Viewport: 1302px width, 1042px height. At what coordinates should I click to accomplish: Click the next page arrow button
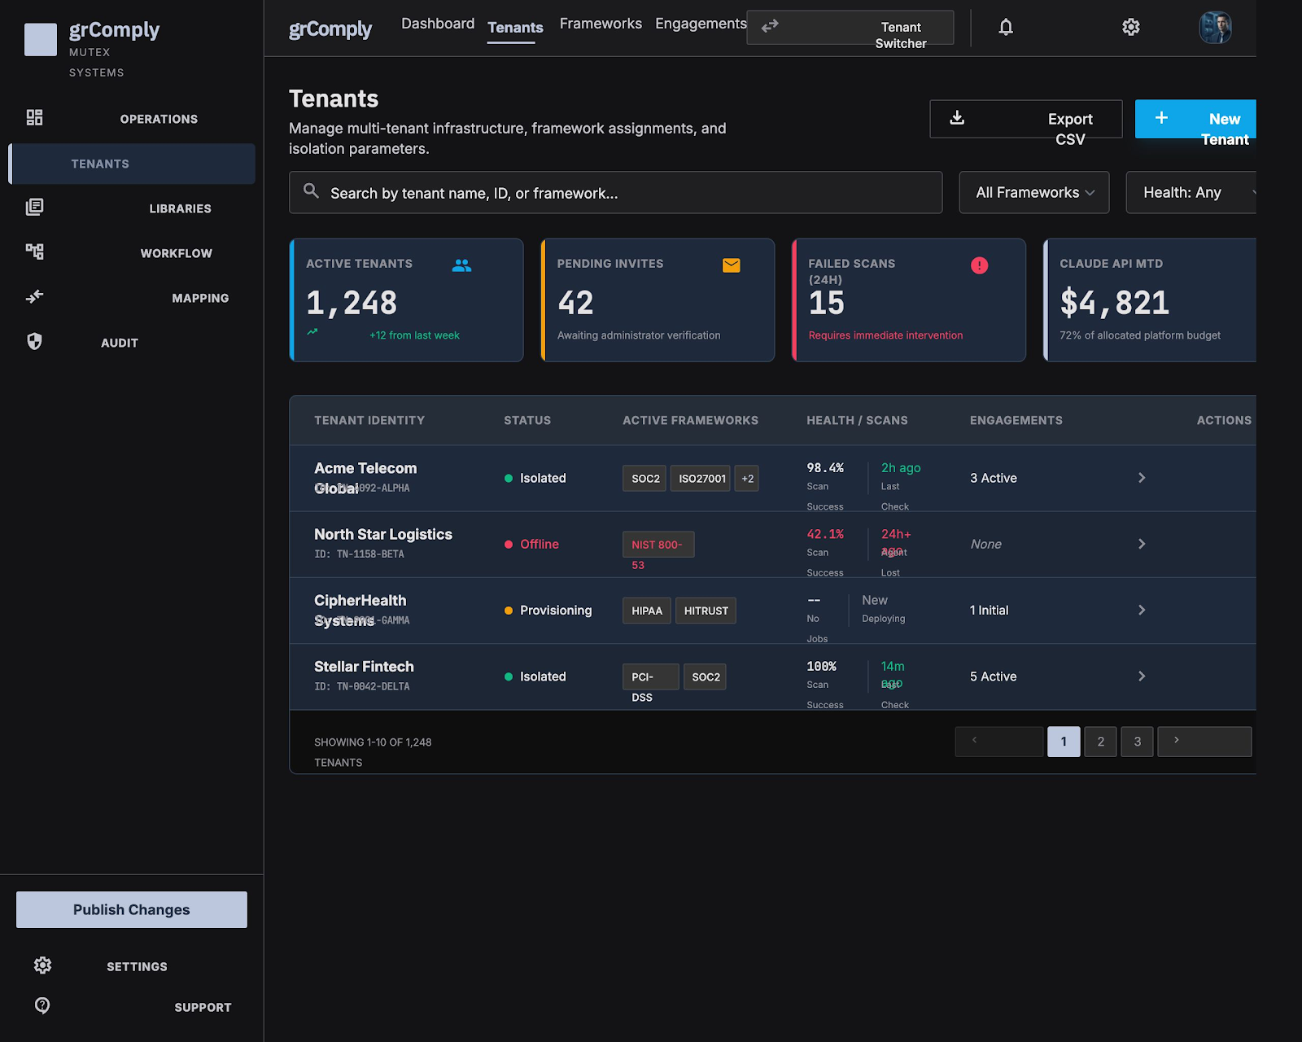pos(1204,742)
